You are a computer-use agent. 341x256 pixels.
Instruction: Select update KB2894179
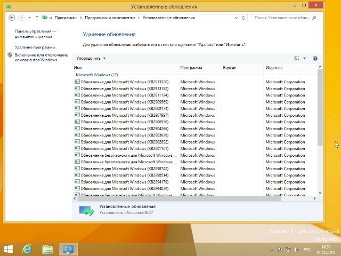(125, 182)
